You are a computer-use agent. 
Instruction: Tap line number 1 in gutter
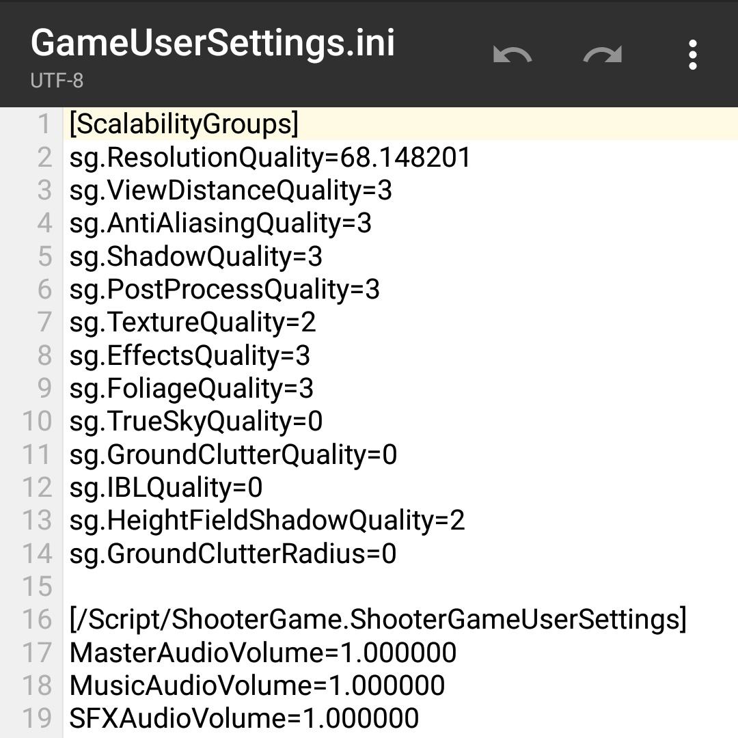click(44, 124)
